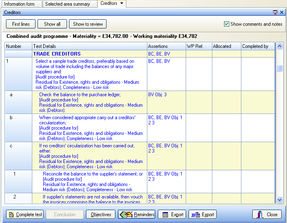Click the vertical scrollbar thumb
Image resolution: width=287 pixels, height=223 pixels.
tap(279, 68)
